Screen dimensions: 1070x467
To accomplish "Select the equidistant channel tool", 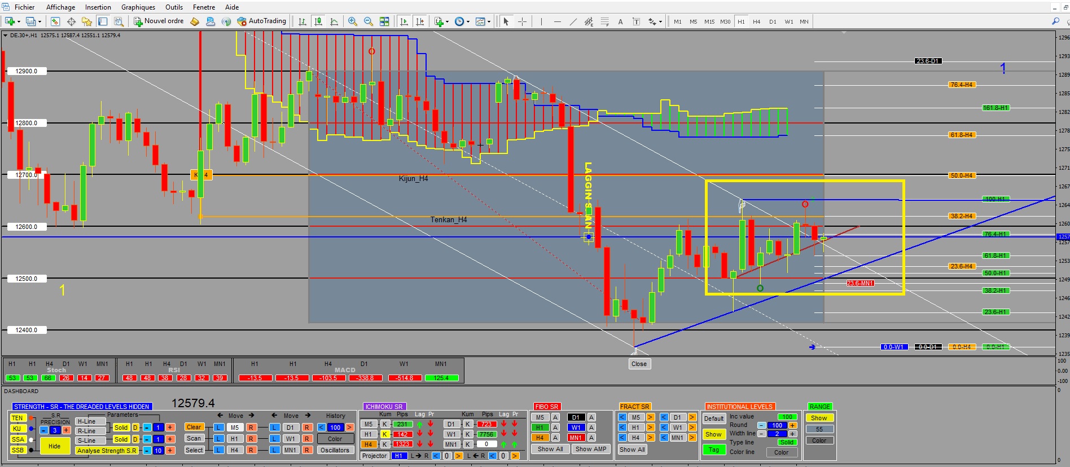I will click(x=589, y=21).
